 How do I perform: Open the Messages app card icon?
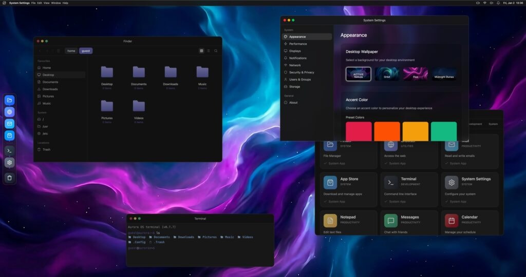tap(391, 221)
